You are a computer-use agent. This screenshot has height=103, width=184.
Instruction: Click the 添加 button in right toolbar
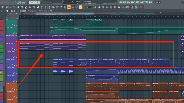(x=127, y=7)
